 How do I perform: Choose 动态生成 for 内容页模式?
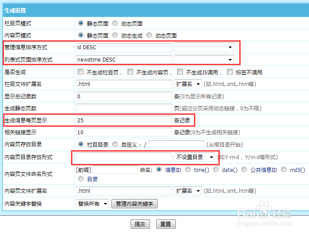115,35
